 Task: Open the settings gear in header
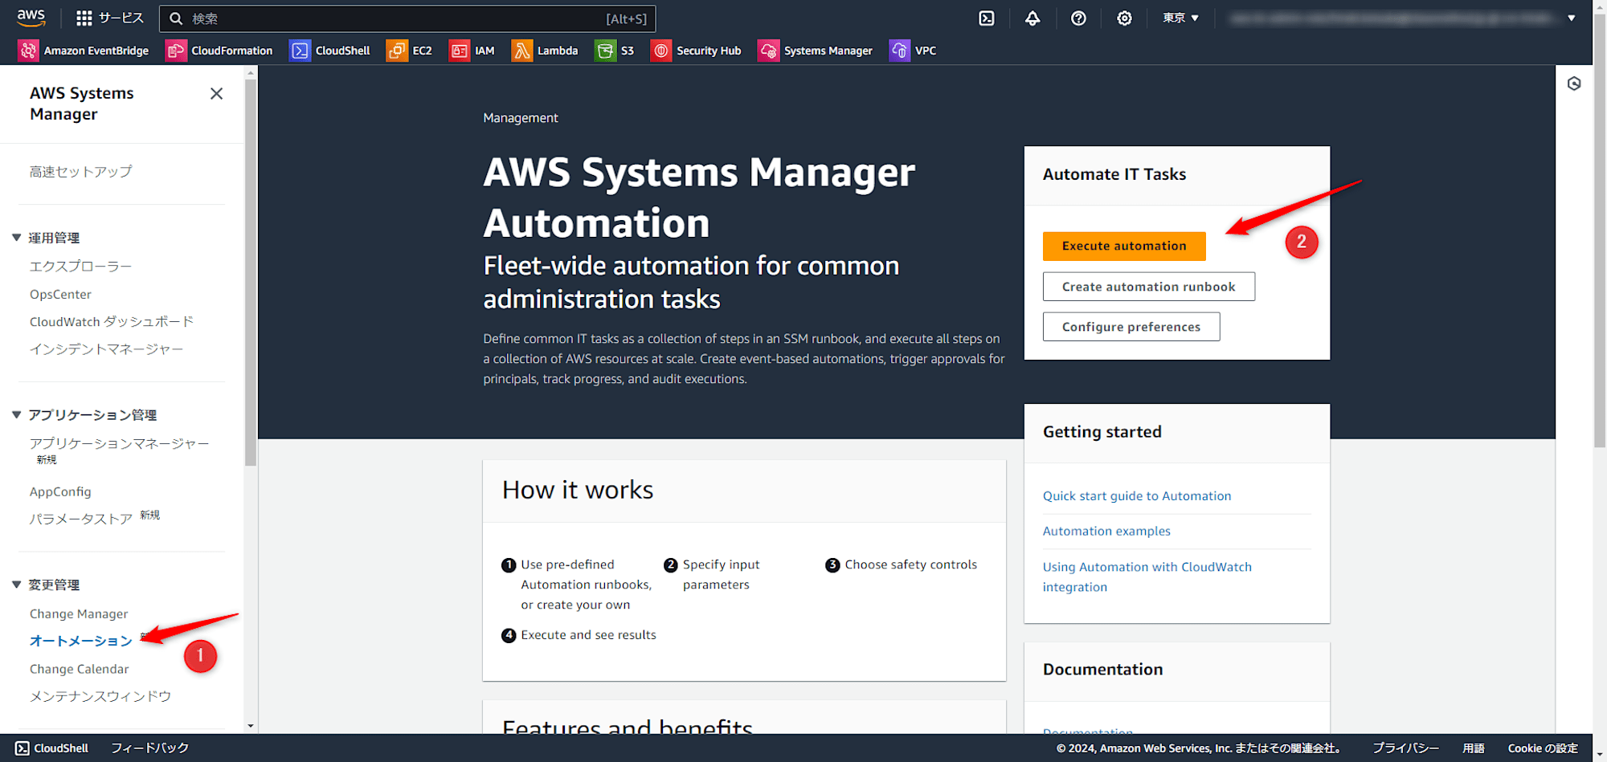[1124, 18]
